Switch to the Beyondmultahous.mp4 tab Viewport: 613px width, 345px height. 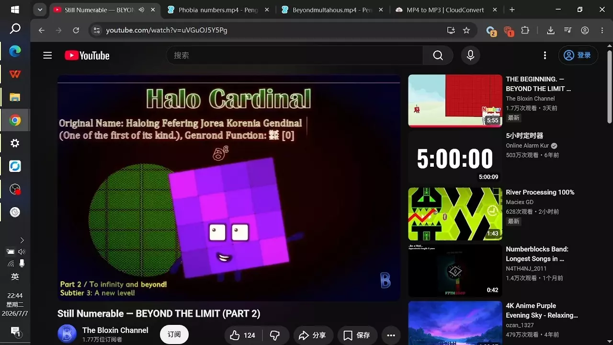pos(332,10)
